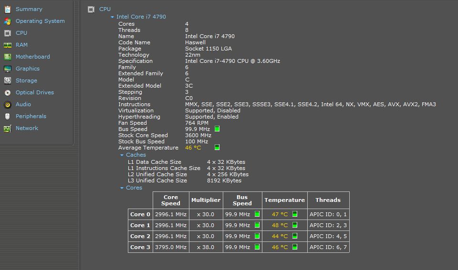Viewport: 458px width, 270px height.
Task: Click green graph icon beside Average Temperature
Action: pyautogui.click(x=217, y=147)
